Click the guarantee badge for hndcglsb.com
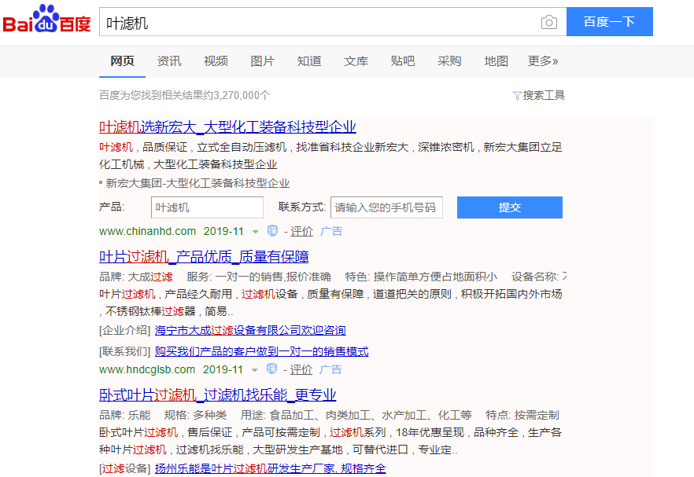Viewport: 694px width, 477px height. 271,369
